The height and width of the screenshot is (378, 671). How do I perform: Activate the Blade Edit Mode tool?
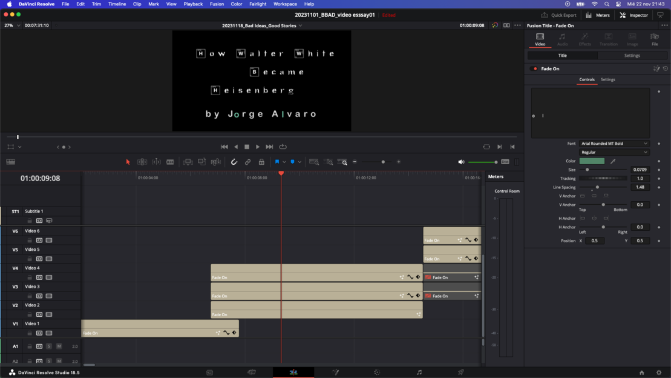point(171,162)
